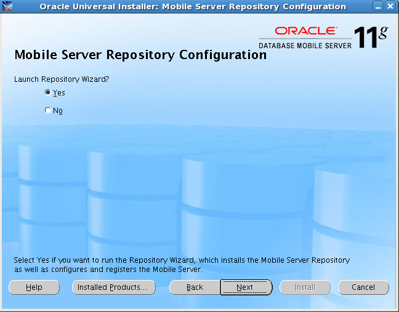Click the 'as well as configures' hint line

pyautogui.click(x=108, y=270)
